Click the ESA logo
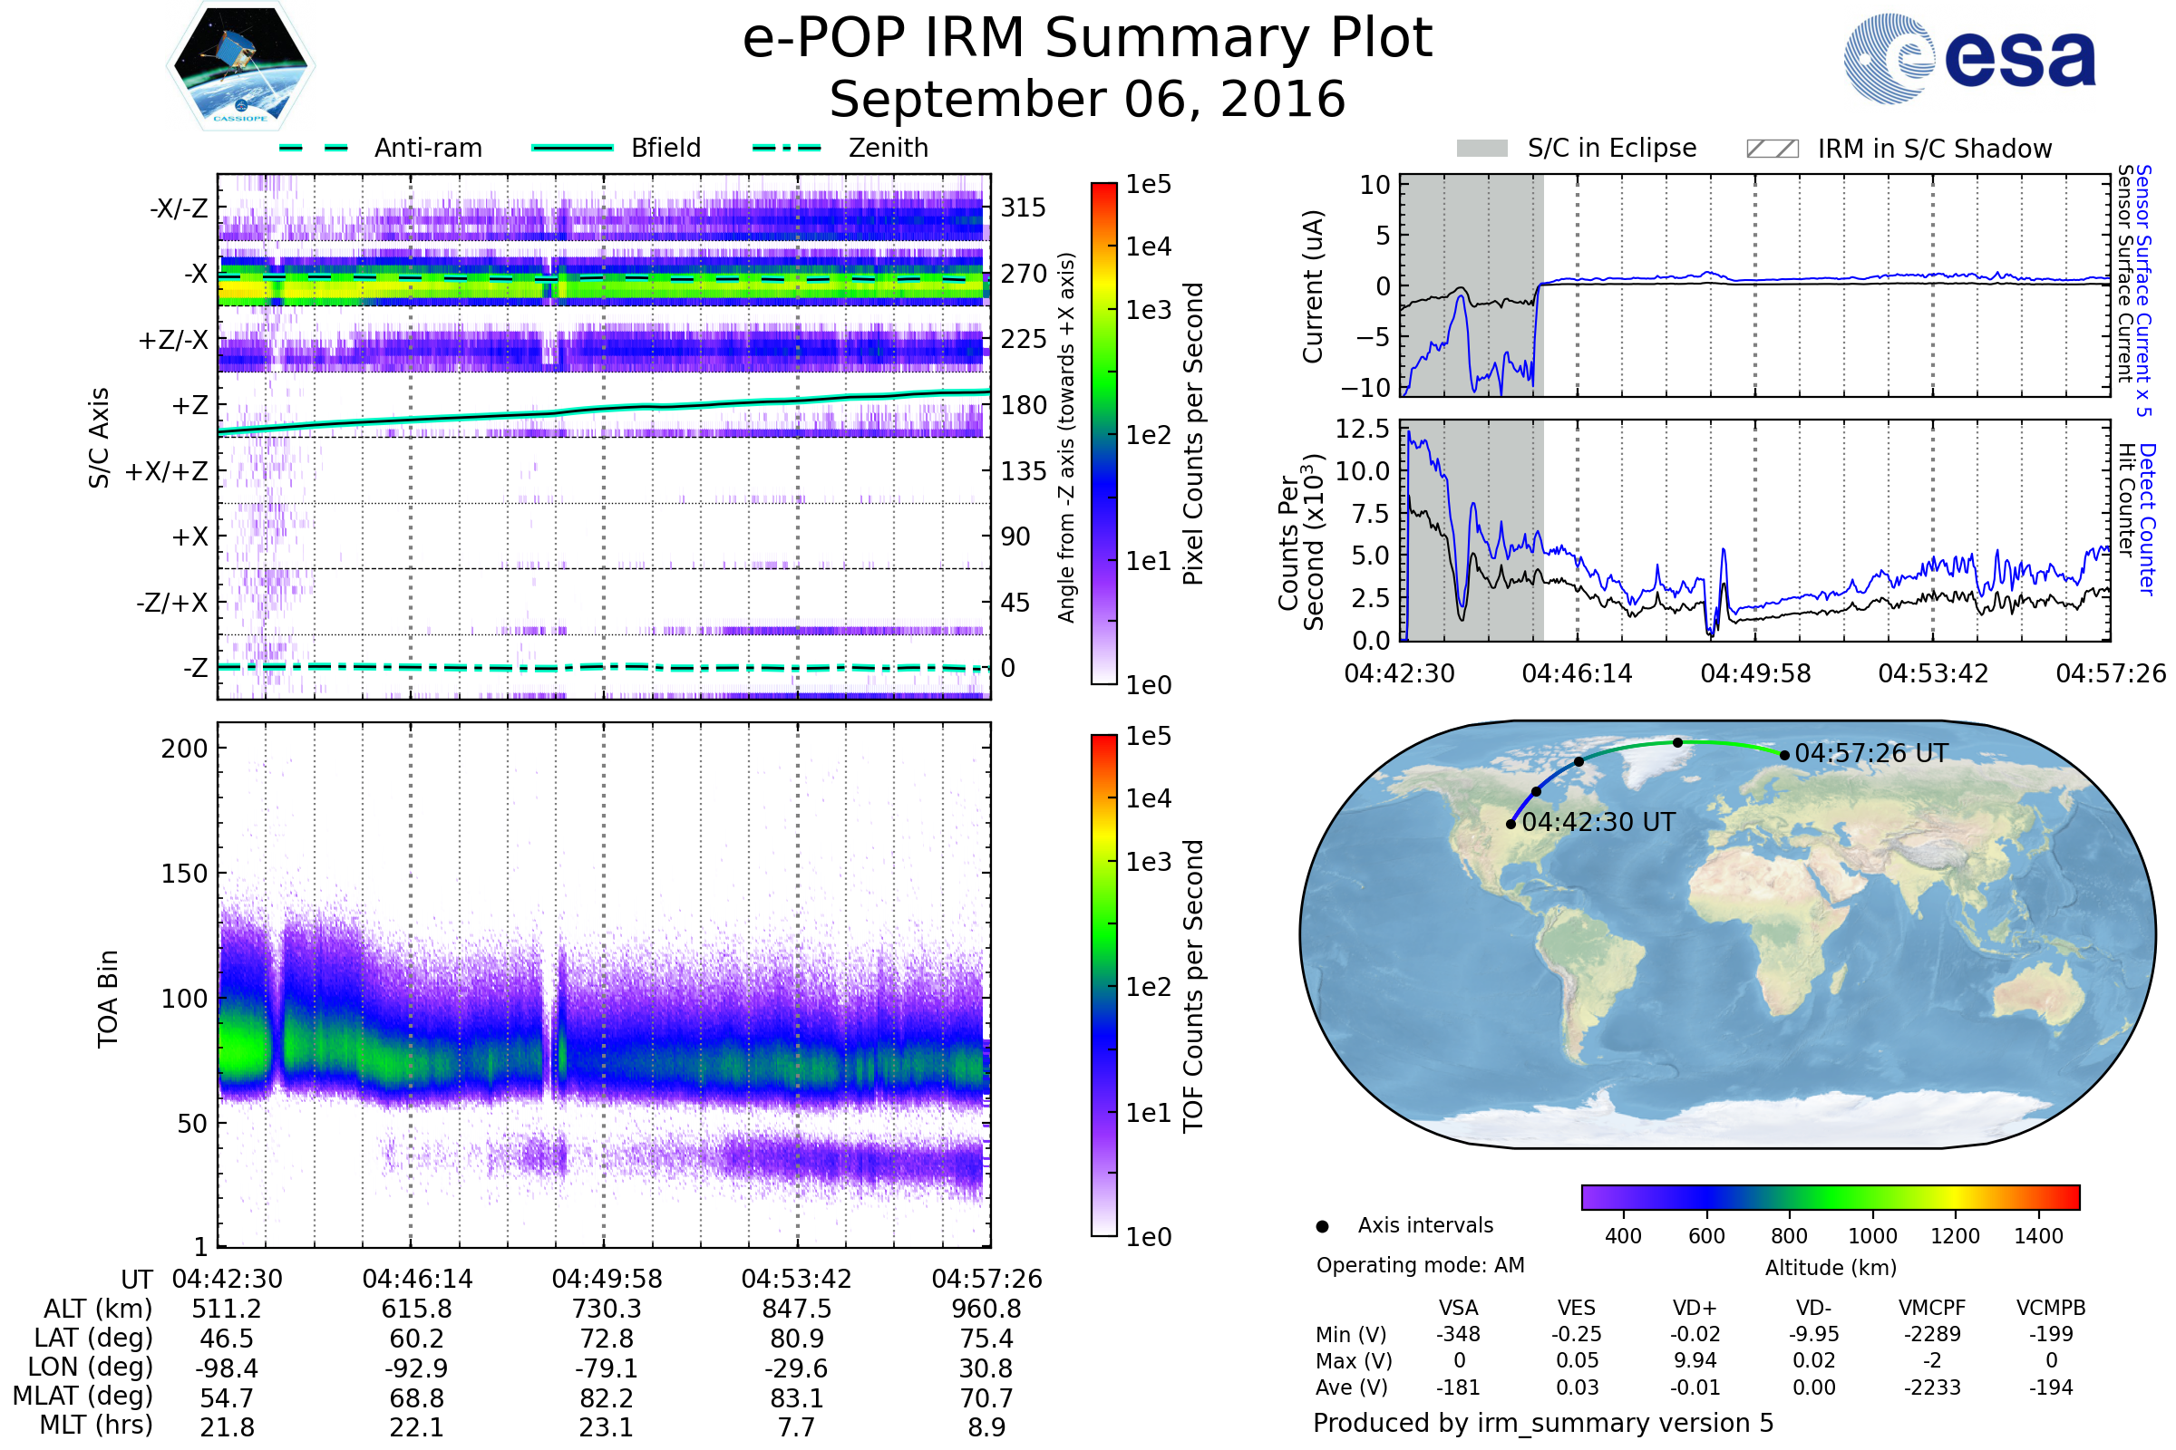Viewport: 2176px width, 1450px height. coord(1968,58)
